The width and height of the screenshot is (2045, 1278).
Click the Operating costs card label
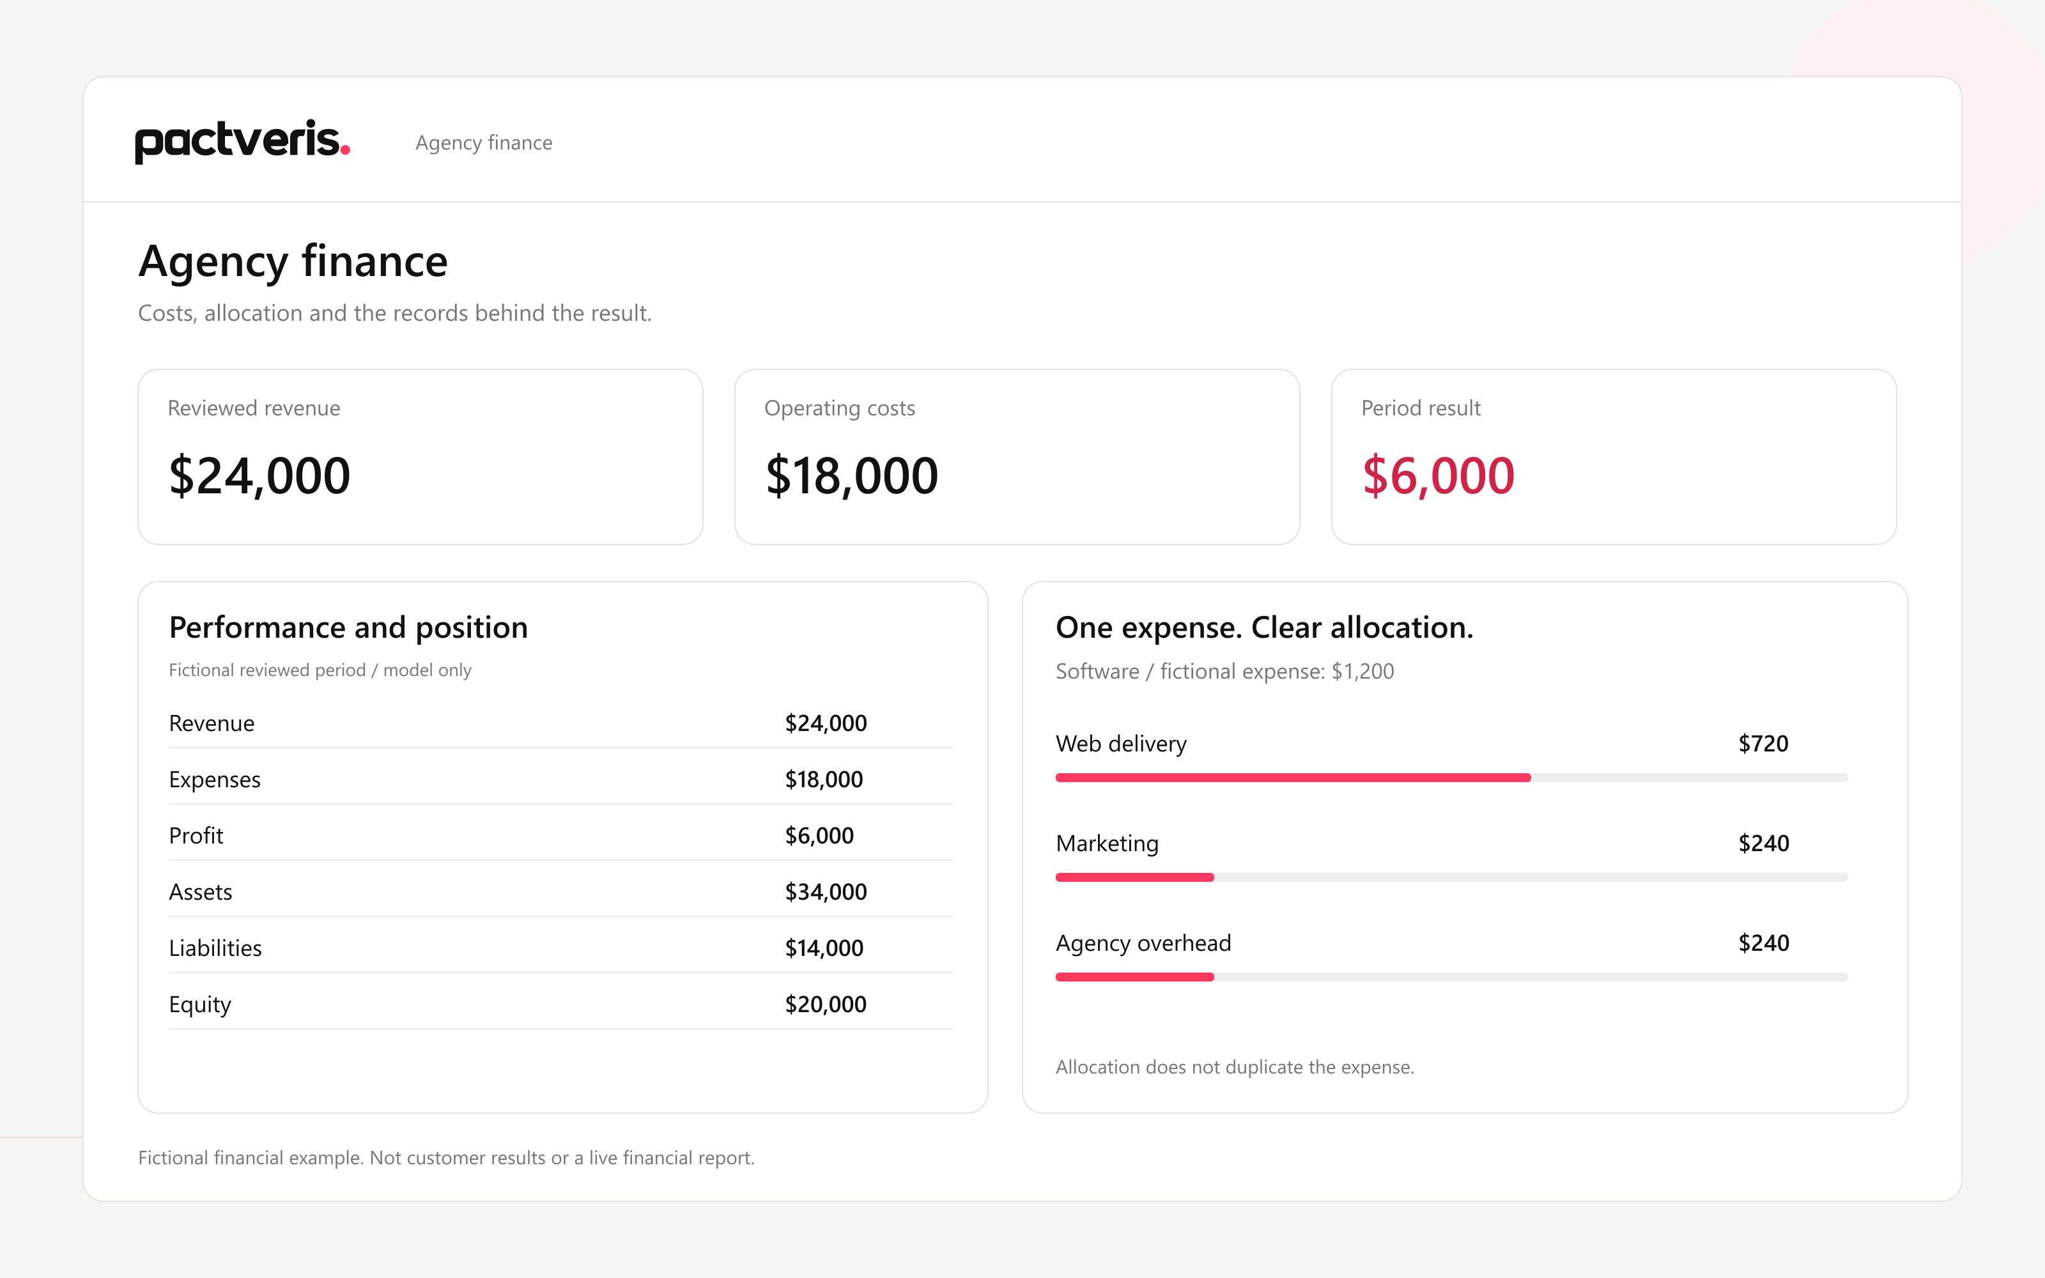coord(839,408)
